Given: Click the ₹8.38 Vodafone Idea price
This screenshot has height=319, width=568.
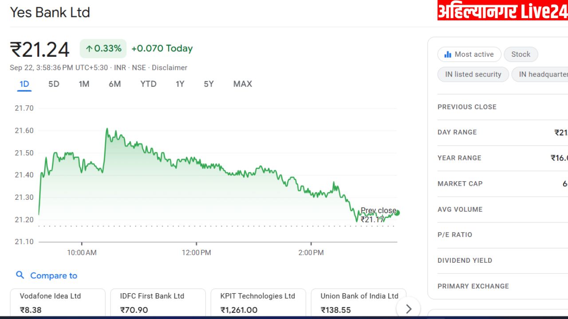Looking at the screenshot, I should tap(31, 310).
